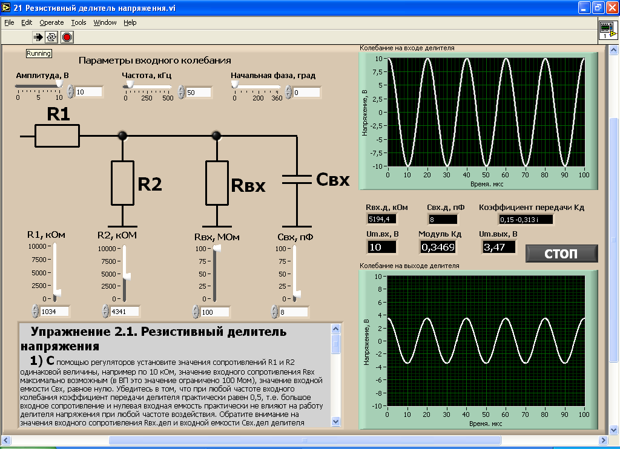Open the Tools menu
The height and width of the screenshot is (449, 620).
click(78, 22)
